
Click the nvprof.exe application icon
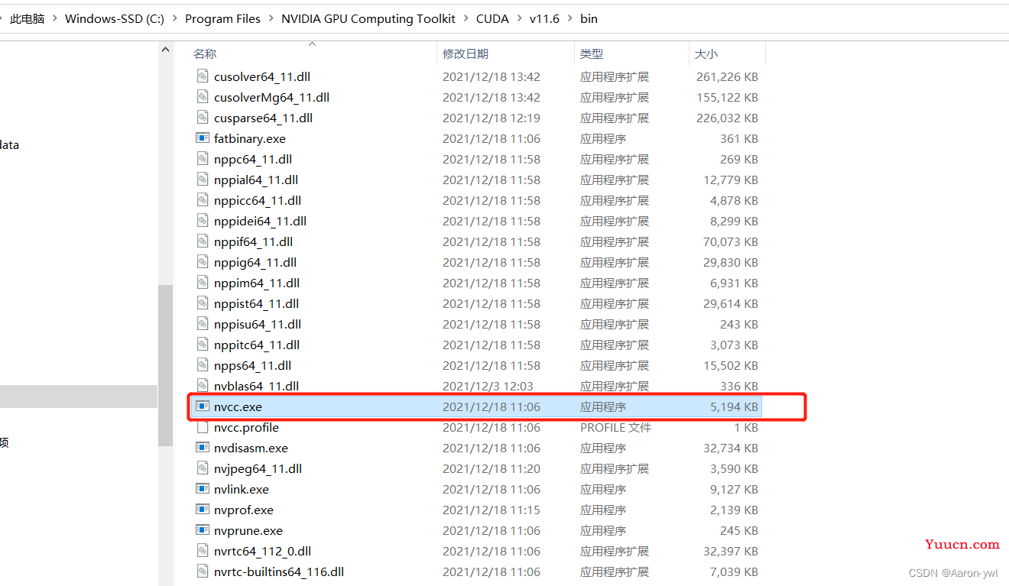[x=203, y=510]
